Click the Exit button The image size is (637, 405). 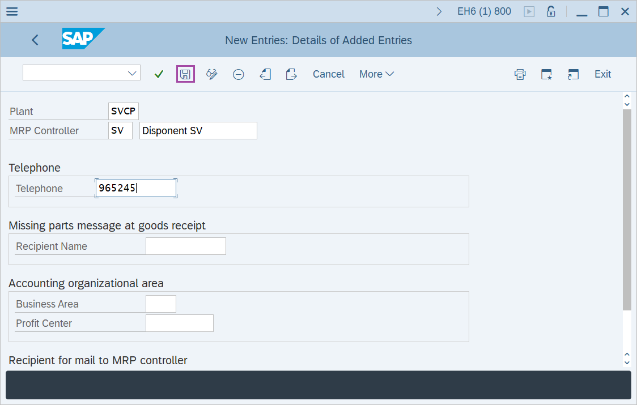[602, 74]
